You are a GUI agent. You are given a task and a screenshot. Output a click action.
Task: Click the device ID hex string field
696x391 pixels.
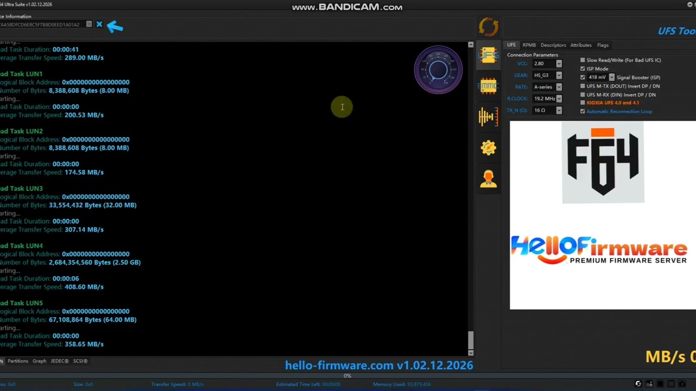[42, 24]
